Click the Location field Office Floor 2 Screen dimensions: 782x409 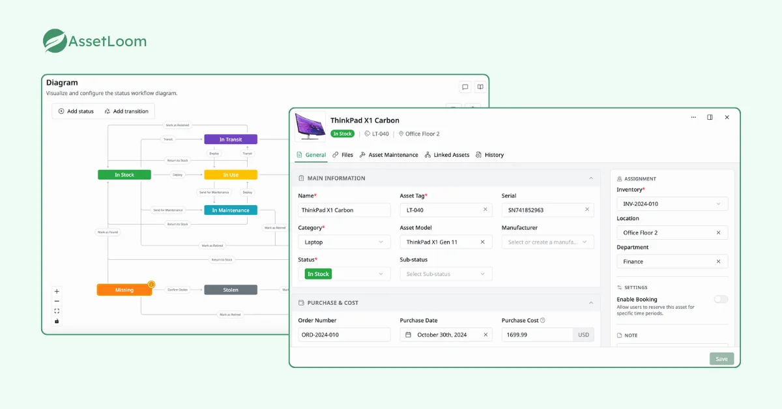tap(672, 233)
